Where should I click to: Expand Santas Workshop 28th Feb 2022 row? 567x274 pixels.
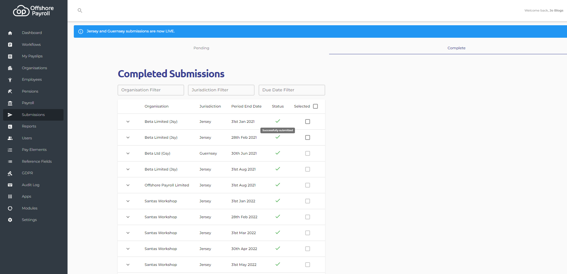coord(128,217)
